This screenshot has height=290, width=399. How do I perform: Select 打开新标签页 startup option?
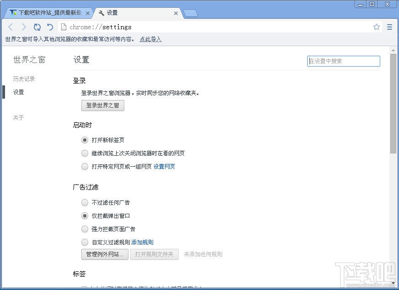(85, 140)
